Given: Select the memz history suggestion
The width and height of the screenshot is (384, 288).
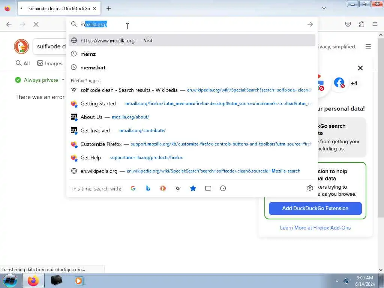Looking at the screenshot, I should coord(192,54).
